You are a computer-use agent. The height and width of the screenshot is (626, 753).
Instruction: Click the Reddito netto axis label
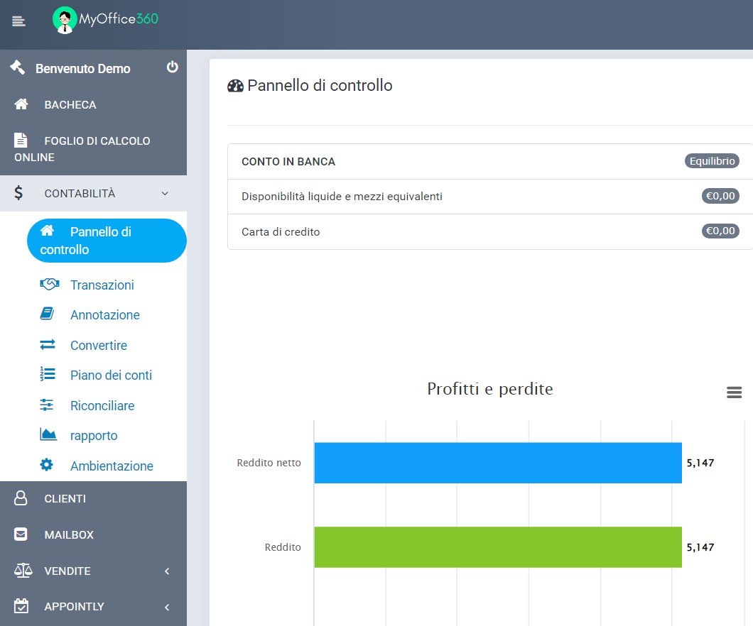pyautogui.click(x=269, y=463)
